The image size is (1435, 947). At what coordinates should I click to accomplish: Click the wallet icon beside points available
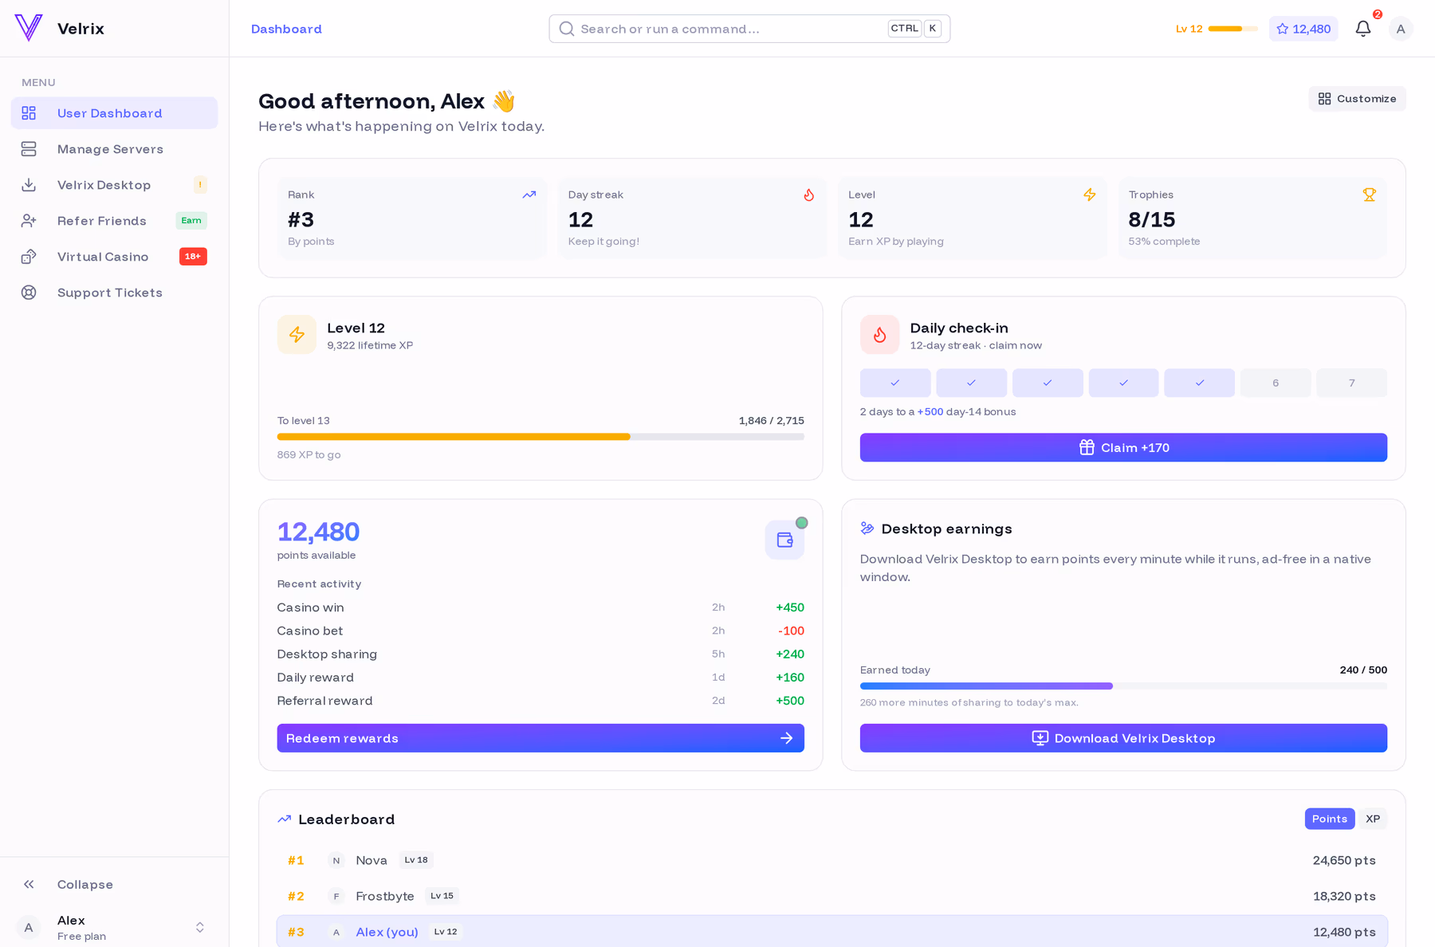784,540
